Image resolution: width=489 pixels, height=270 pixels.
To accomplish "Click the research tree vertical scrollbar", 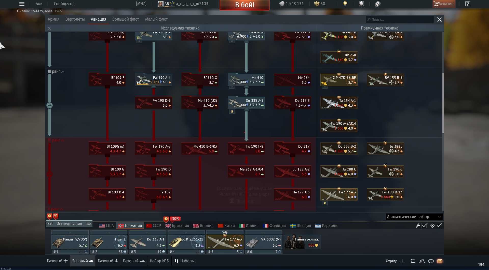I will click(443, 103).
